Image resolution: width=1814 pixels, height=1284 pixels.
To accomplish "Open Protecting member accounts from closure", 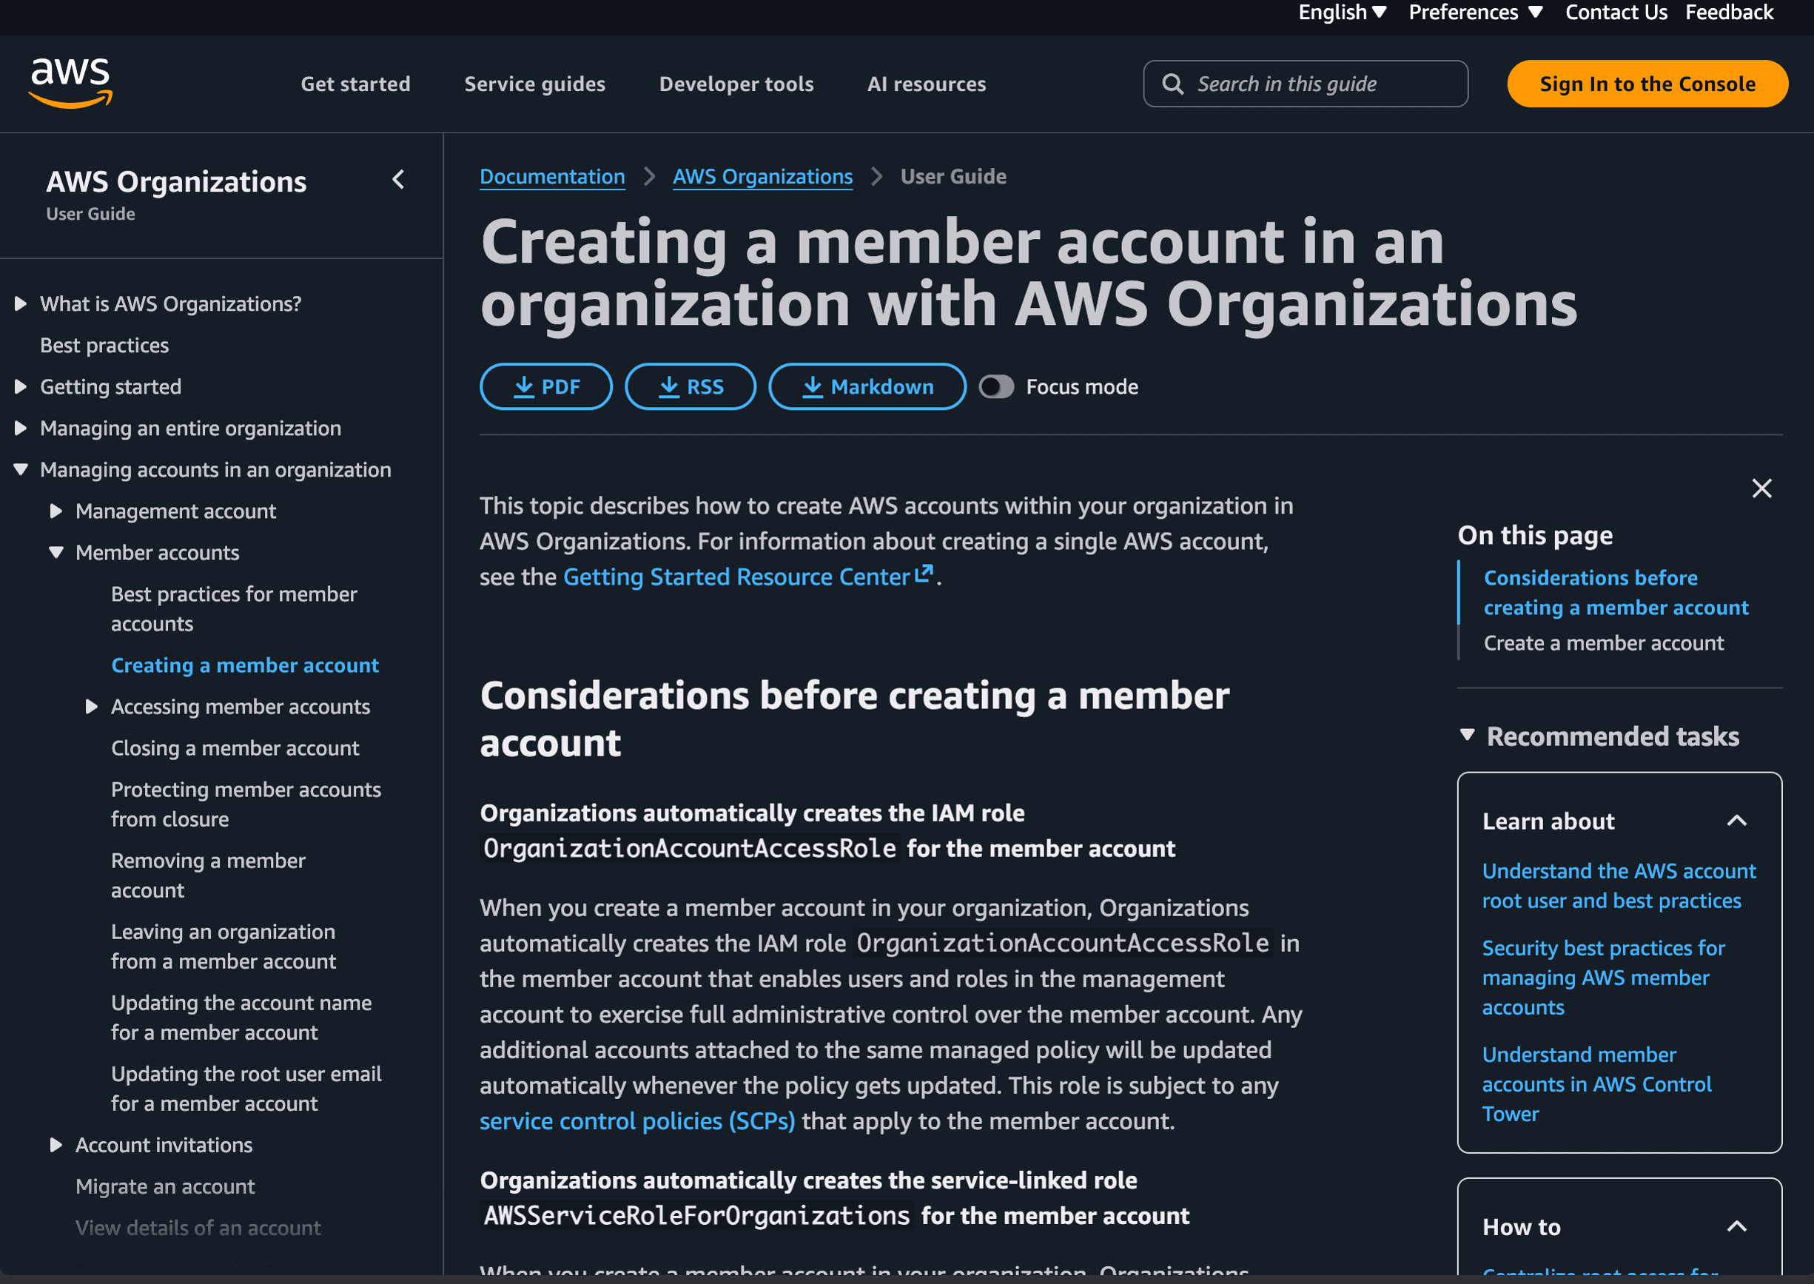I will point(246,804).
